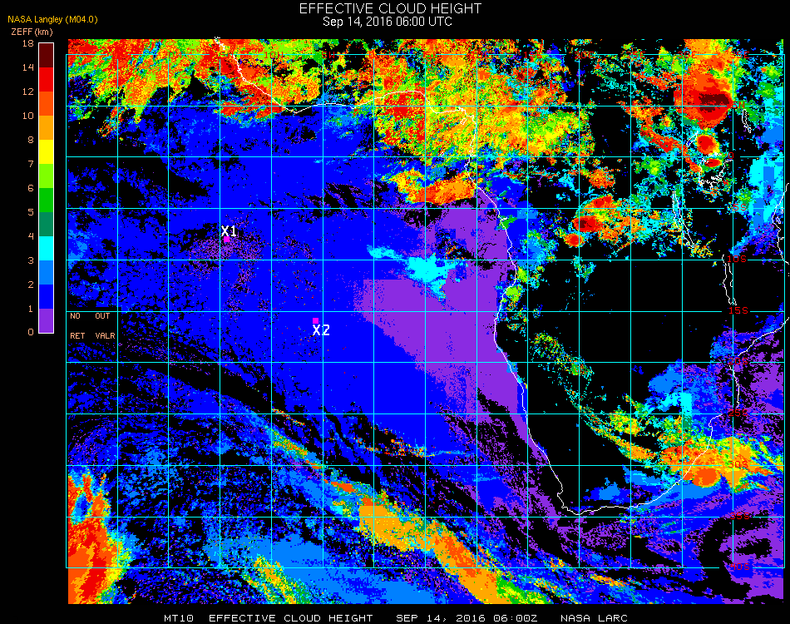Click the legend tick value '1'
Screen dimensions: 790x624
pos(31,309)
